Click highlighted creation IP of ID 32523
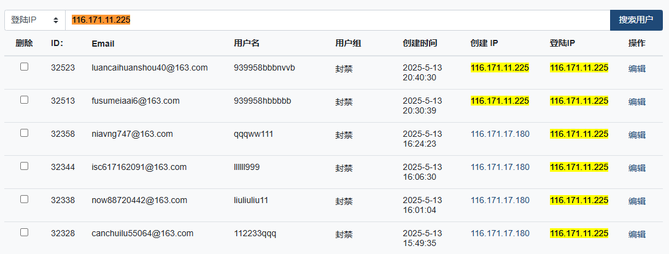 click(500, 67)
